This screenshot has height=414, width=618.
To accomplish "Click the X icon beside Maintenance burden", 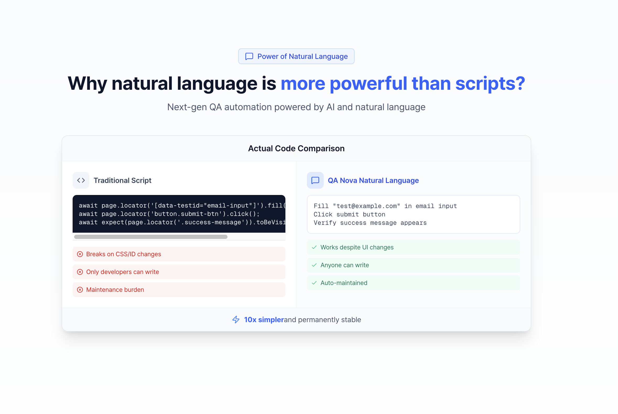I will [80, 290].
